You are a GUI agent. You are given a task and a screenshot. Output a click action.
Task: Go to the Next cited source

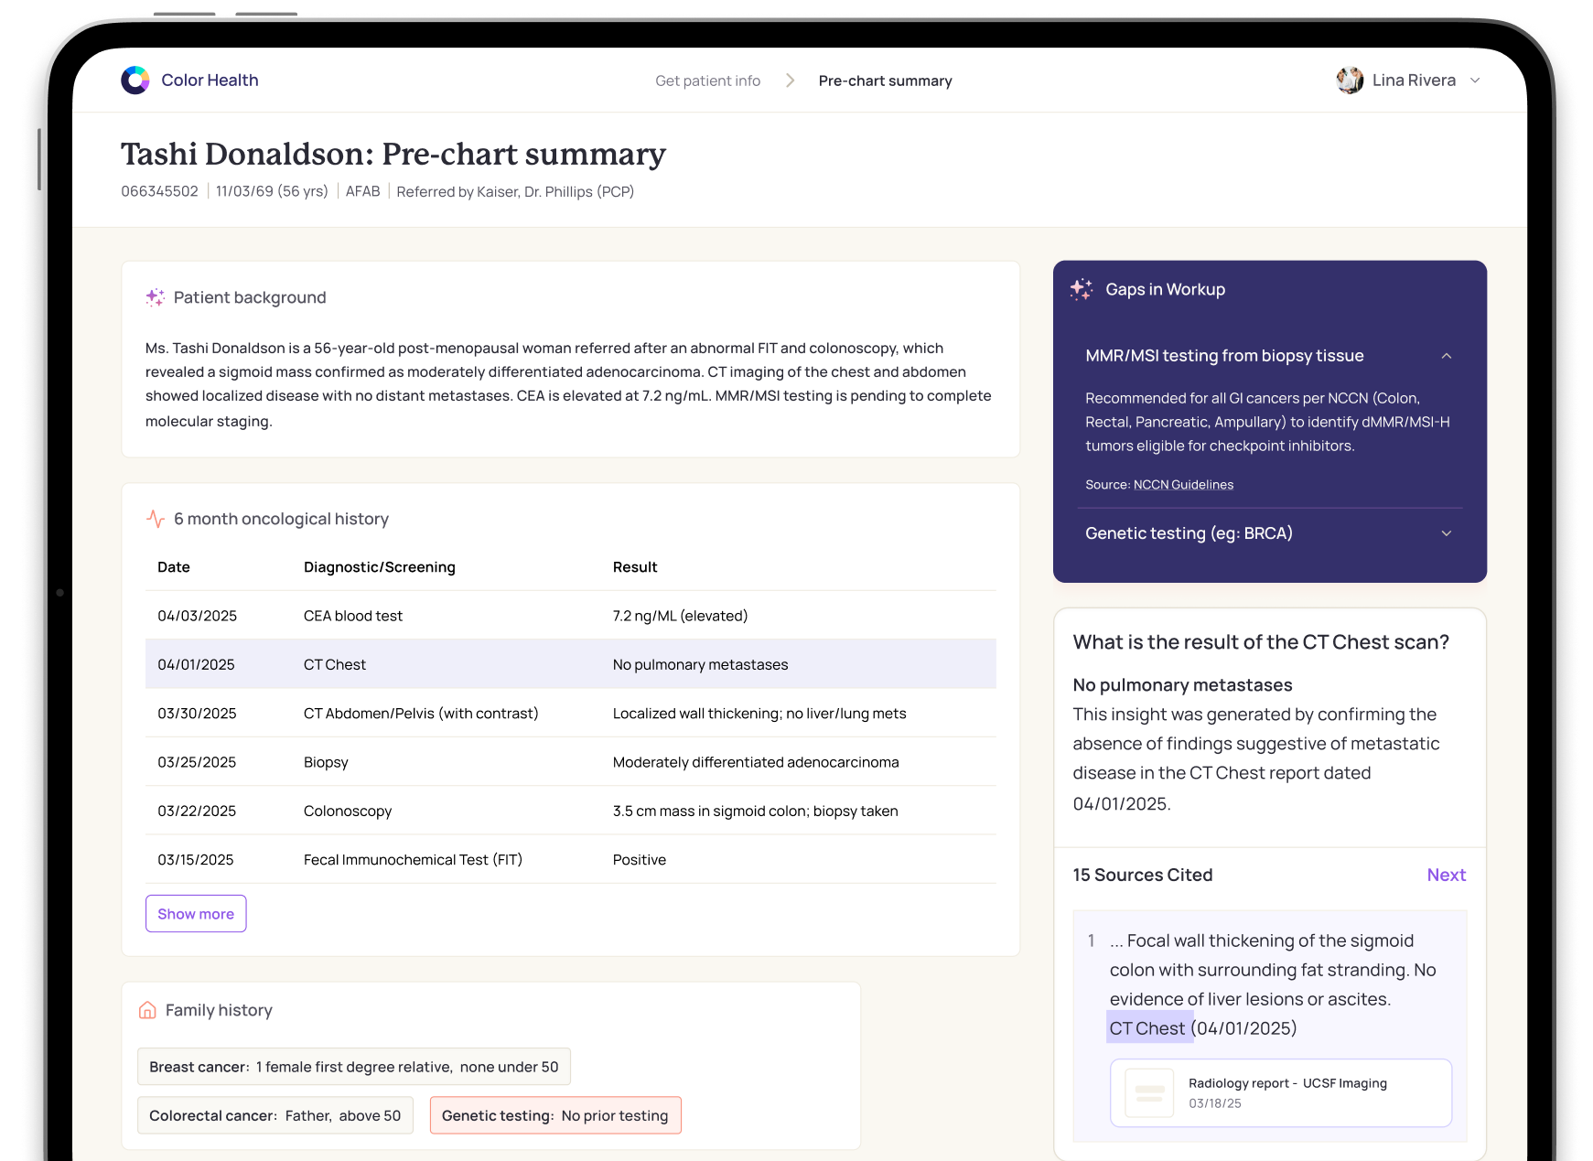point(1446,875)
